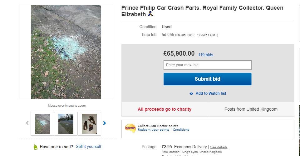300x156 pixels.
Task: Click Posts from United Kingdom box
Action: [x=251, y=109]
